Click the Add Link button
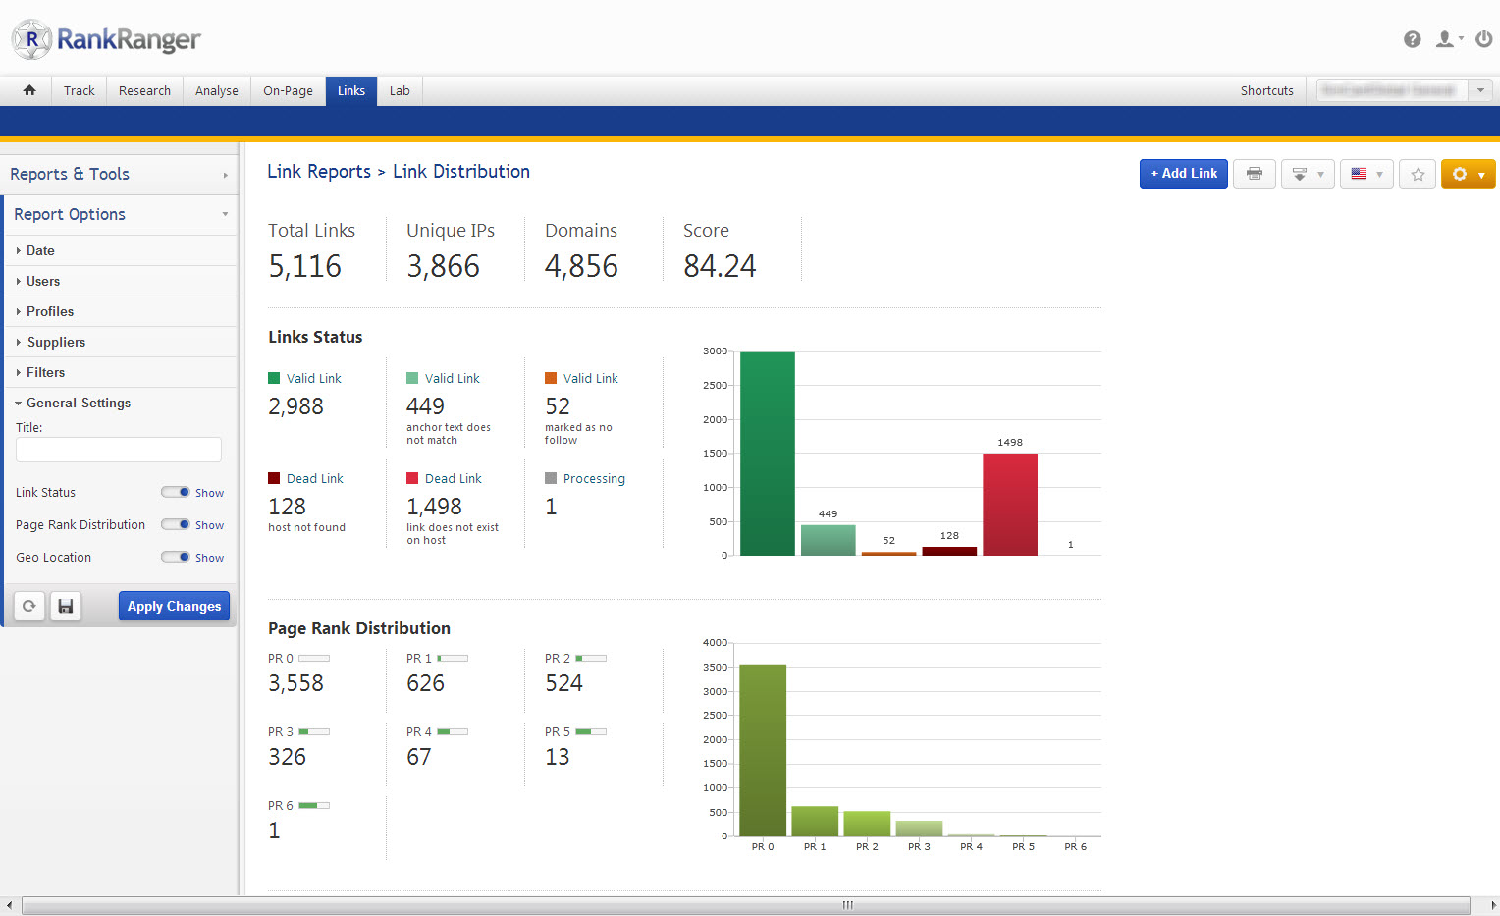1500x916 pixels. (x=1183, y=174)
